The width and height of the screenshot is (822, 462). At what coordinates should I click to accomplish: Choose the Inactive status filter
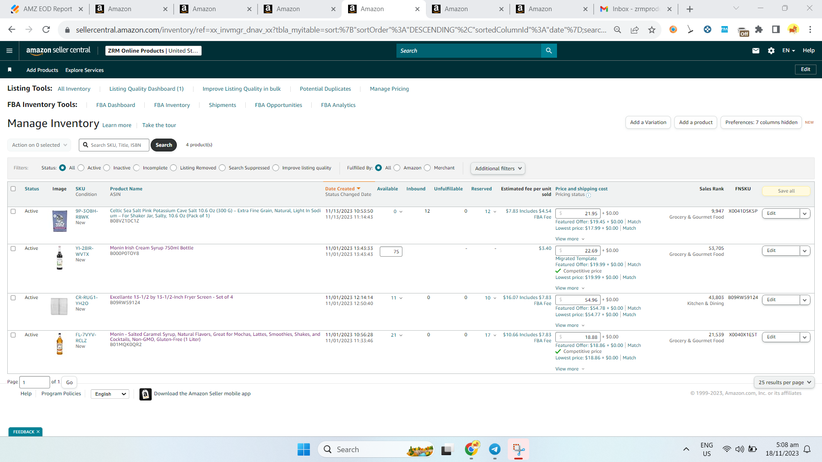click(x=107, y=168)
